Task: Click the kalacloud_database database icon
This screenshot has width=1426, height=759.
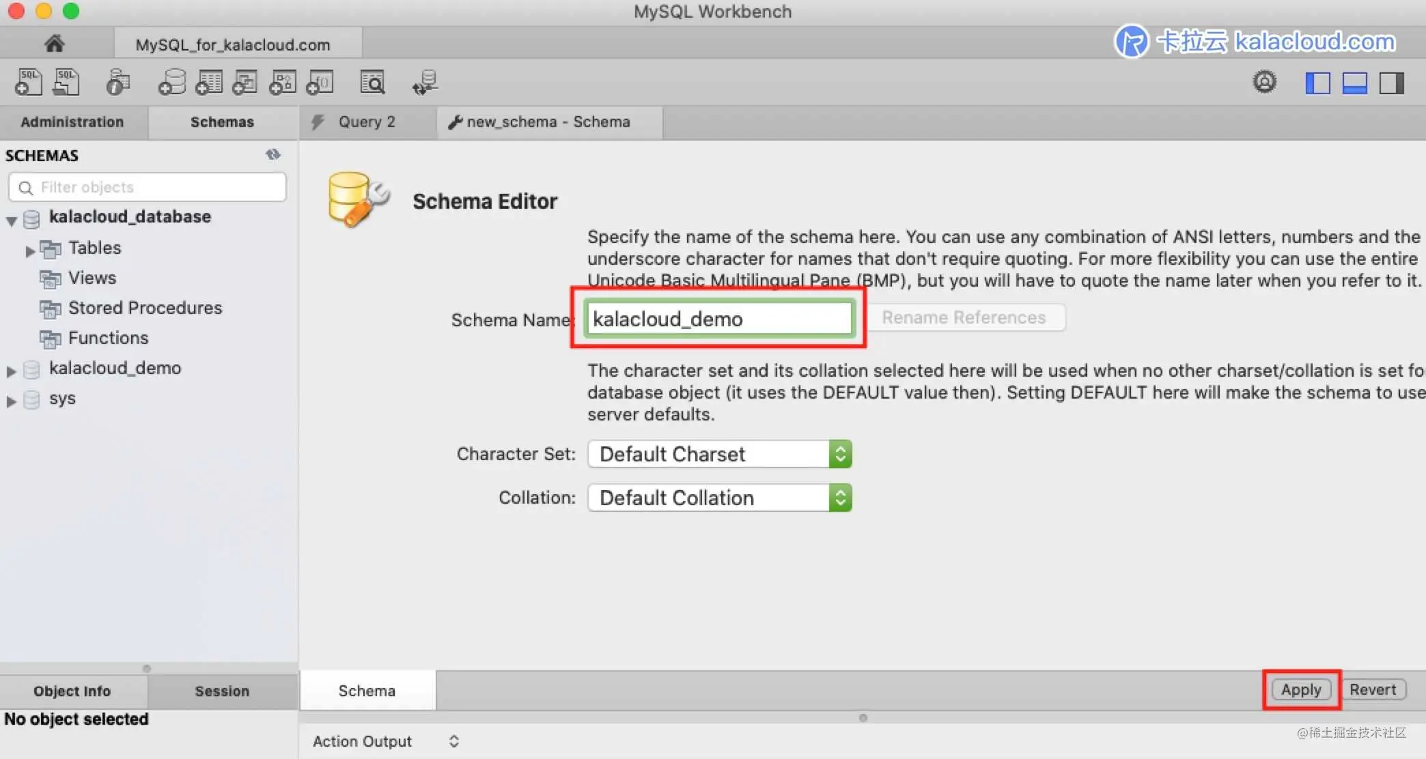Action: click(32, 219)
